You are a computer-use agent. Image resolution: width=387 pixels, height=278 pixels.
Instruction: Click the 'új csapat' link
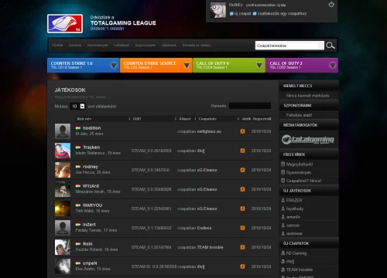[x=242, y=14]
